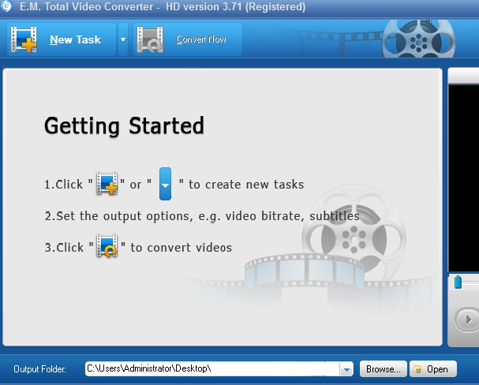Click new task icon in step 1
The width and height of the screenshot is (479, 385).
point(107,184)
